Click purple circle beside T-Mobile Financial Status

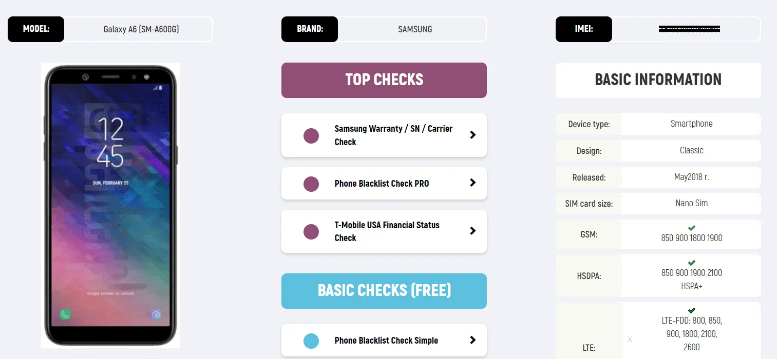click(311, 231)
